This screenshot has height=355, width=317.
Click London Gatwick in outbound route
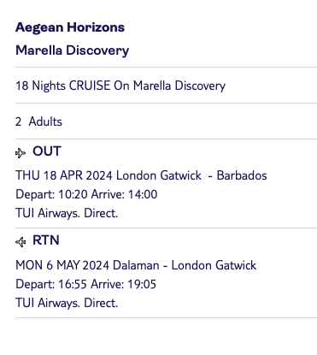pos(159,175)
